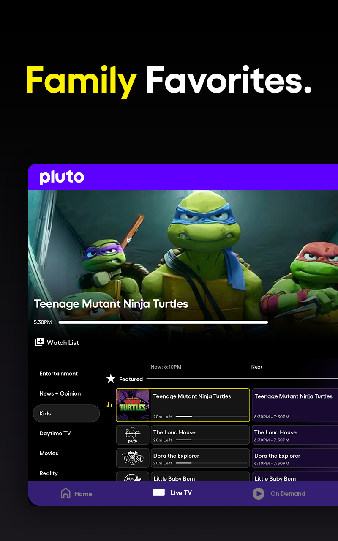Open the Reality category
The height and width of the screenshot is (541, 338).
[49, 473]
